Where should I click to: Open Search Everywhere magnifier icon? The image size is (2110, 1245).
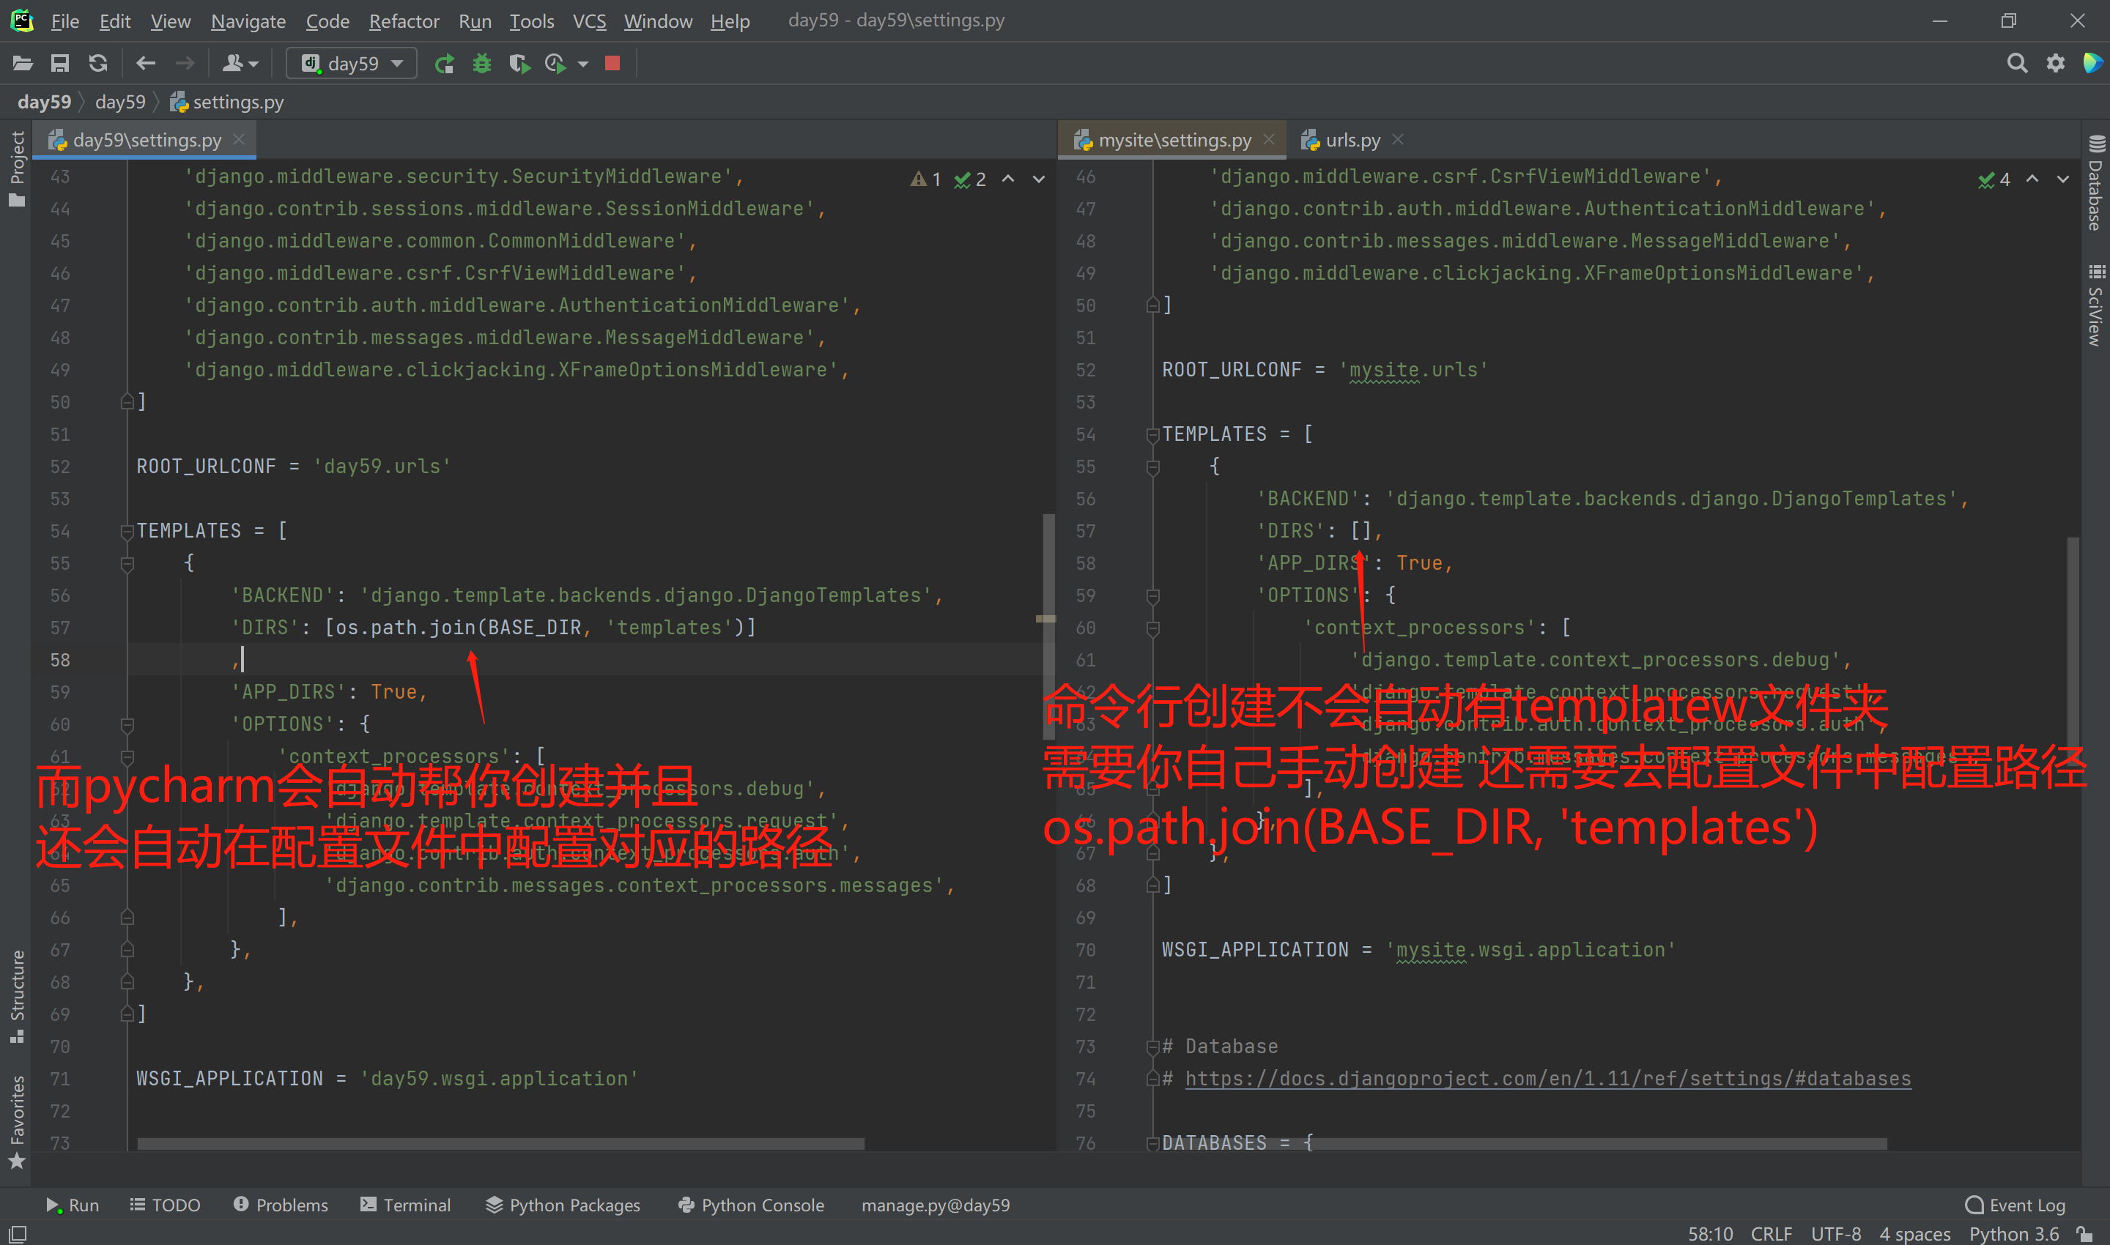point(2017,63)
